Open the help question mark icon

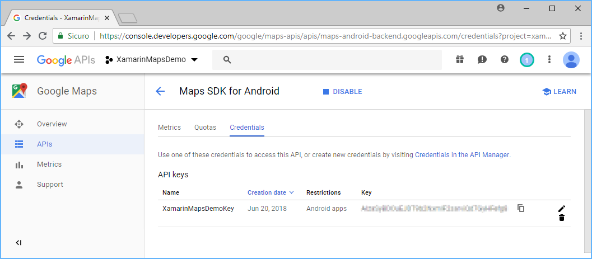505,59
